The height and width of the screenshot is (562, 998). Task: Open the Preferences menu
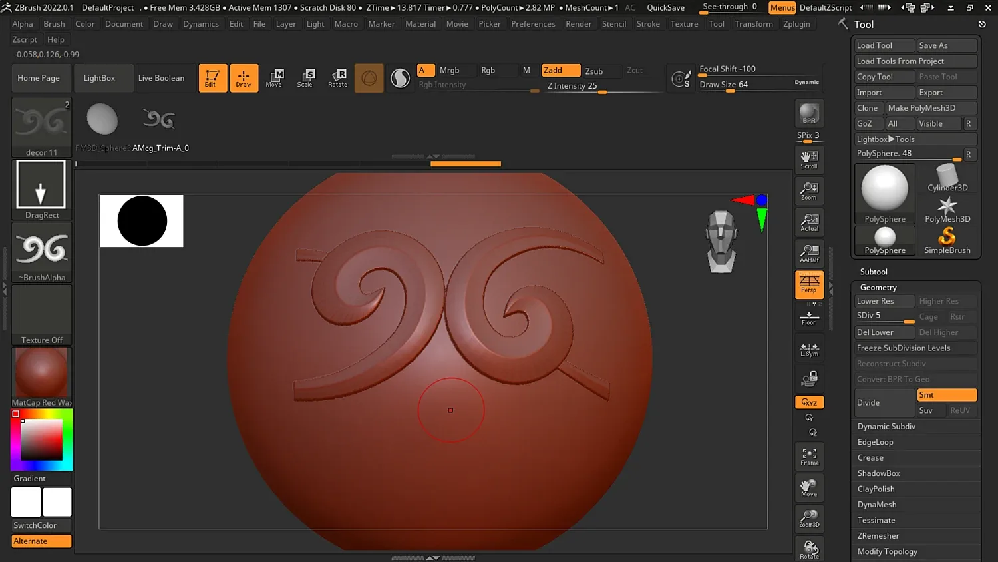click(533, 24)
